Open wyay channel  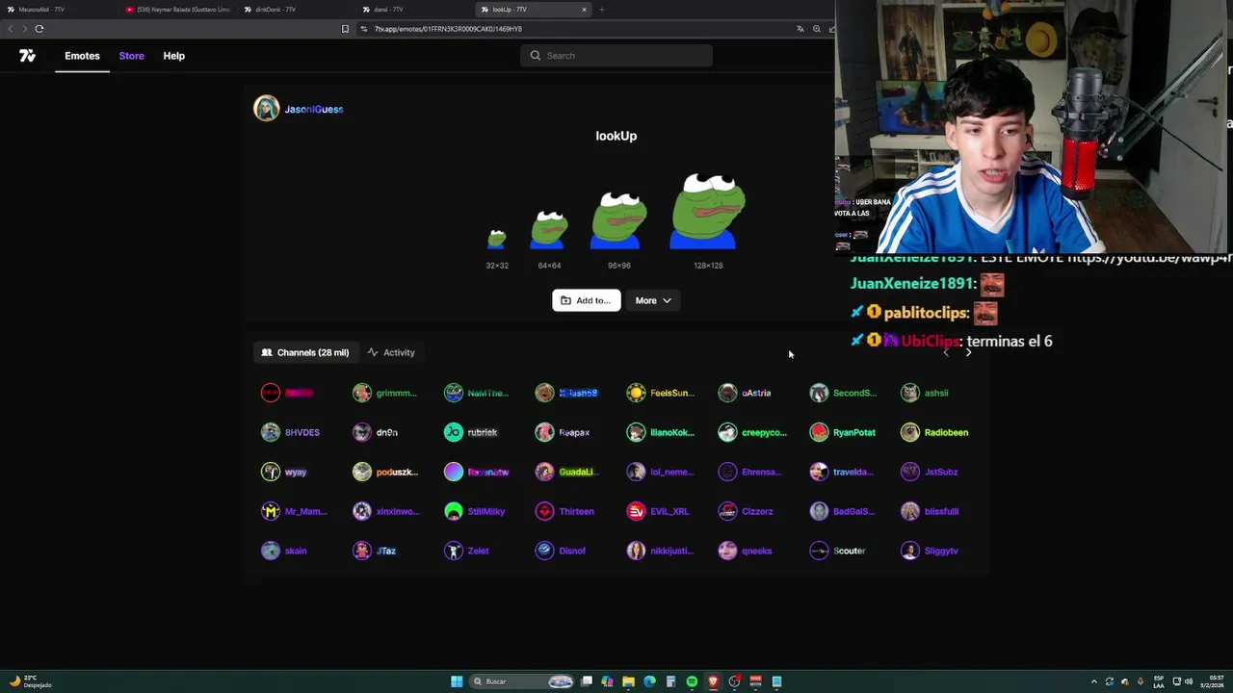click(284, 472)
